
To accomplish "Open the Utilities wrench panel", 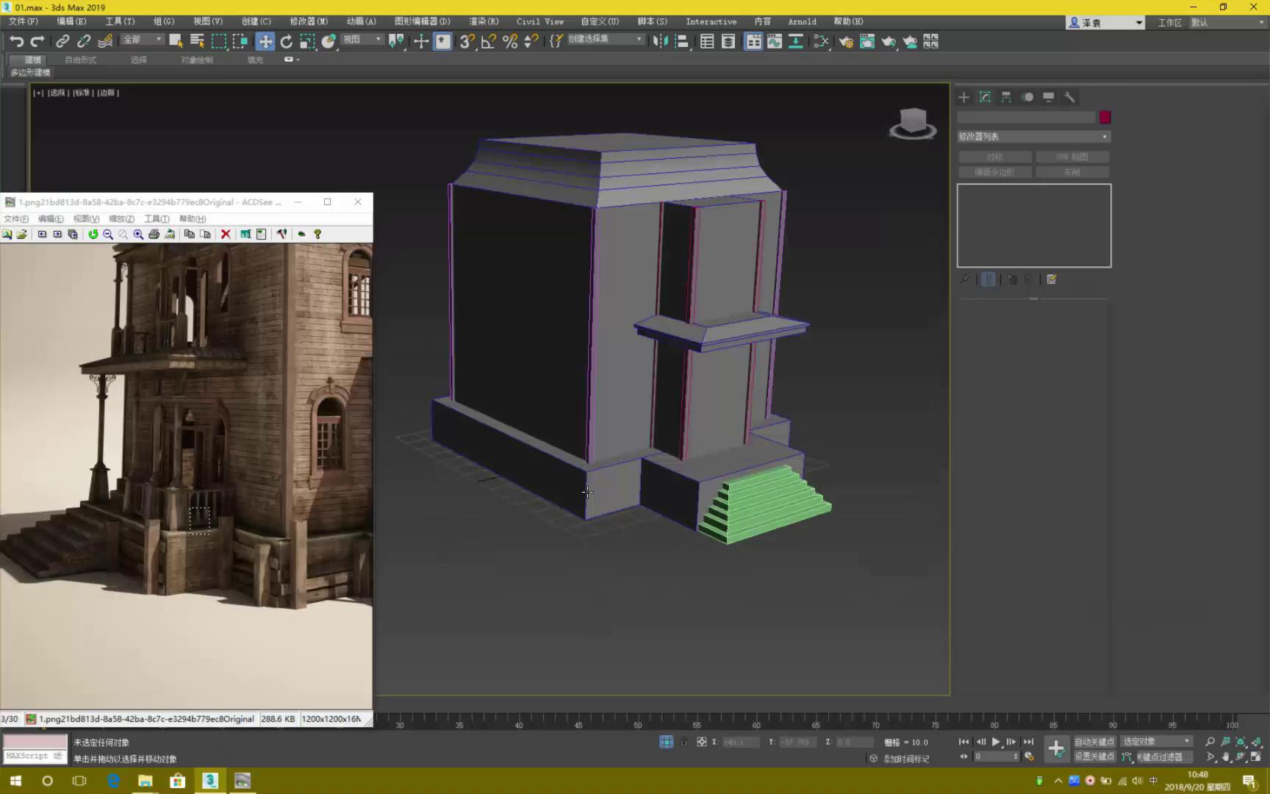I will (1070, 97).
